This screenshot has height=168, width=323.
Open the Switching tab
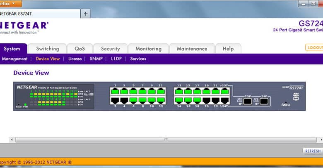48,49
